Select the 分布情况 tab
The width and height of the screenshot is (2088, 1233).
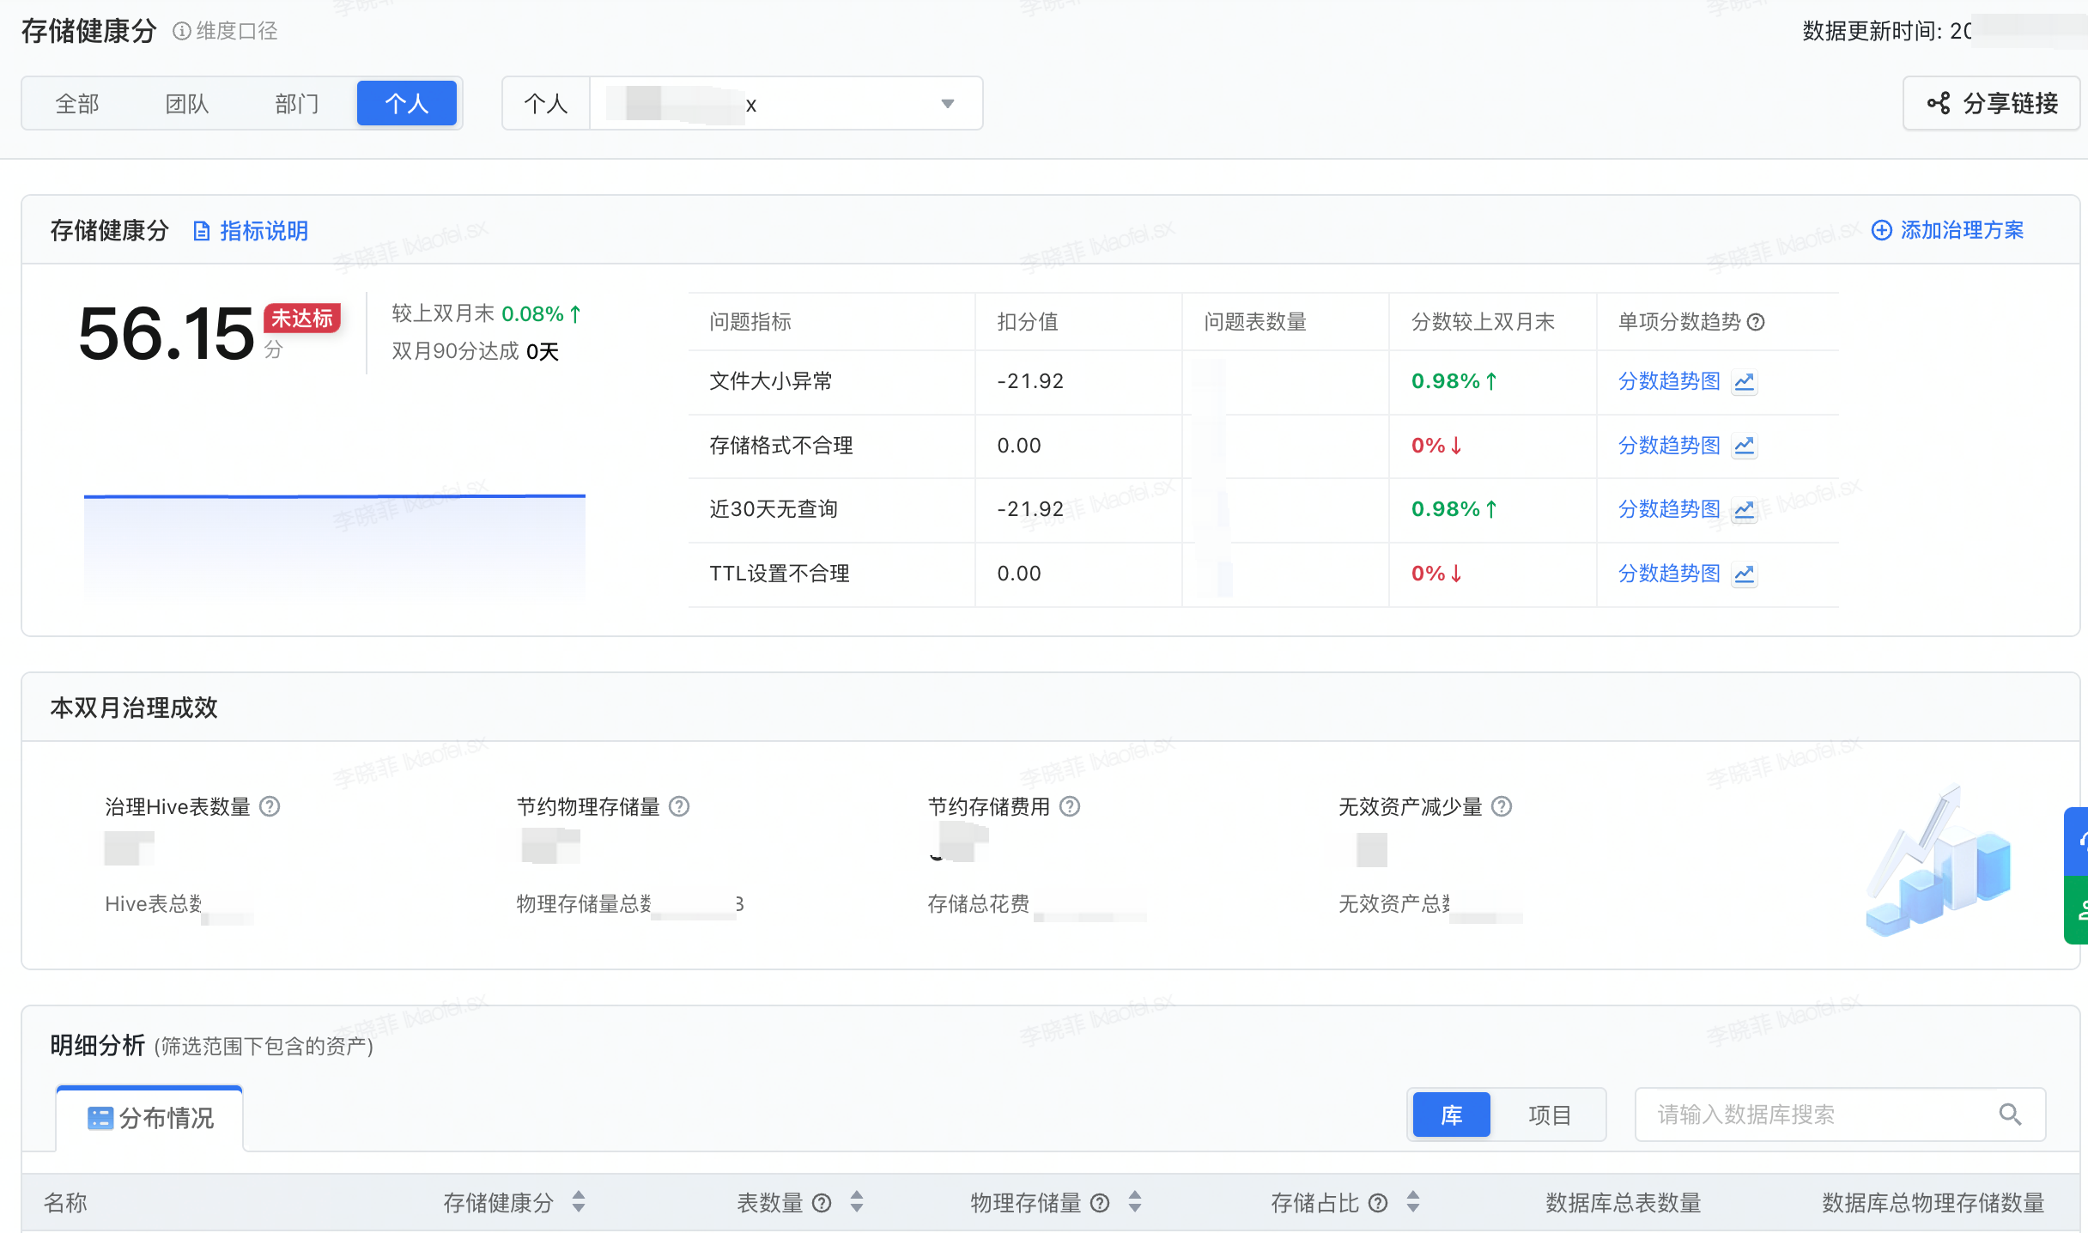tap(150, 1118)
